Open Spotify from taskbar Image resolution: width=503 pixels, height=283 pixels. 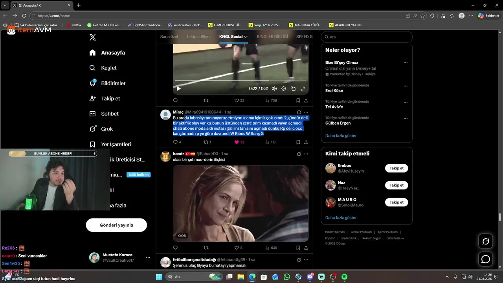(344, 277)
